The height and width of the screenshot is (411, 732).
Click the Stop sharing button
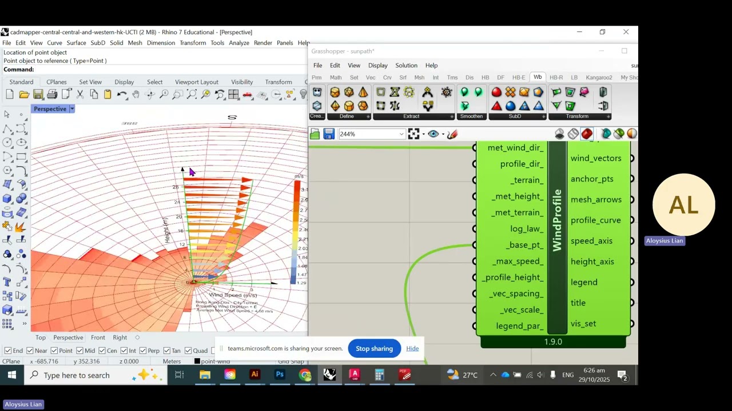pos(374,349)
